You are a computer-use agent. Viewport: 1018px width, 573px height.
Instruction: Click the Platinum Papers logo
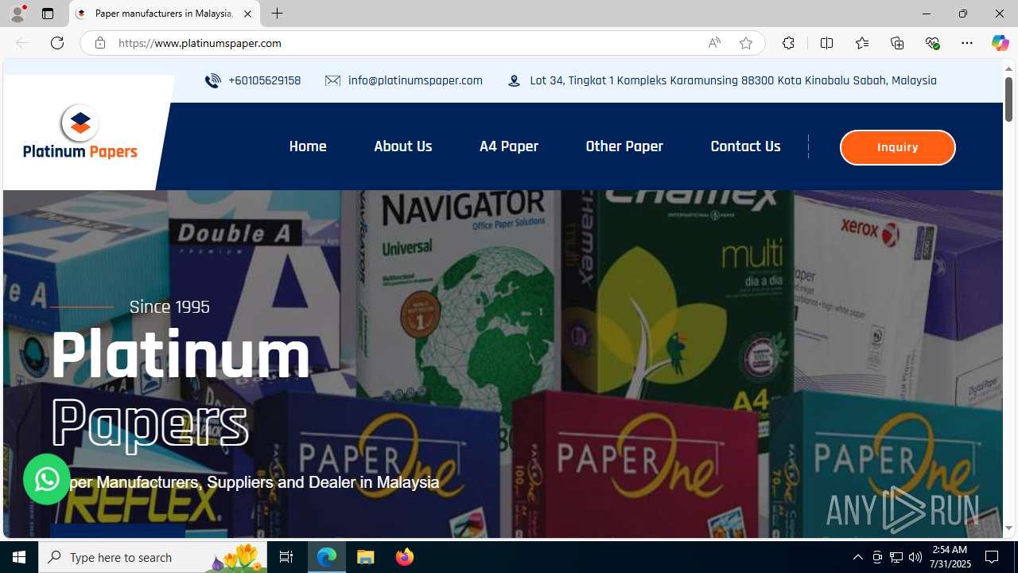pyautogui.click(x=80, y=132)
